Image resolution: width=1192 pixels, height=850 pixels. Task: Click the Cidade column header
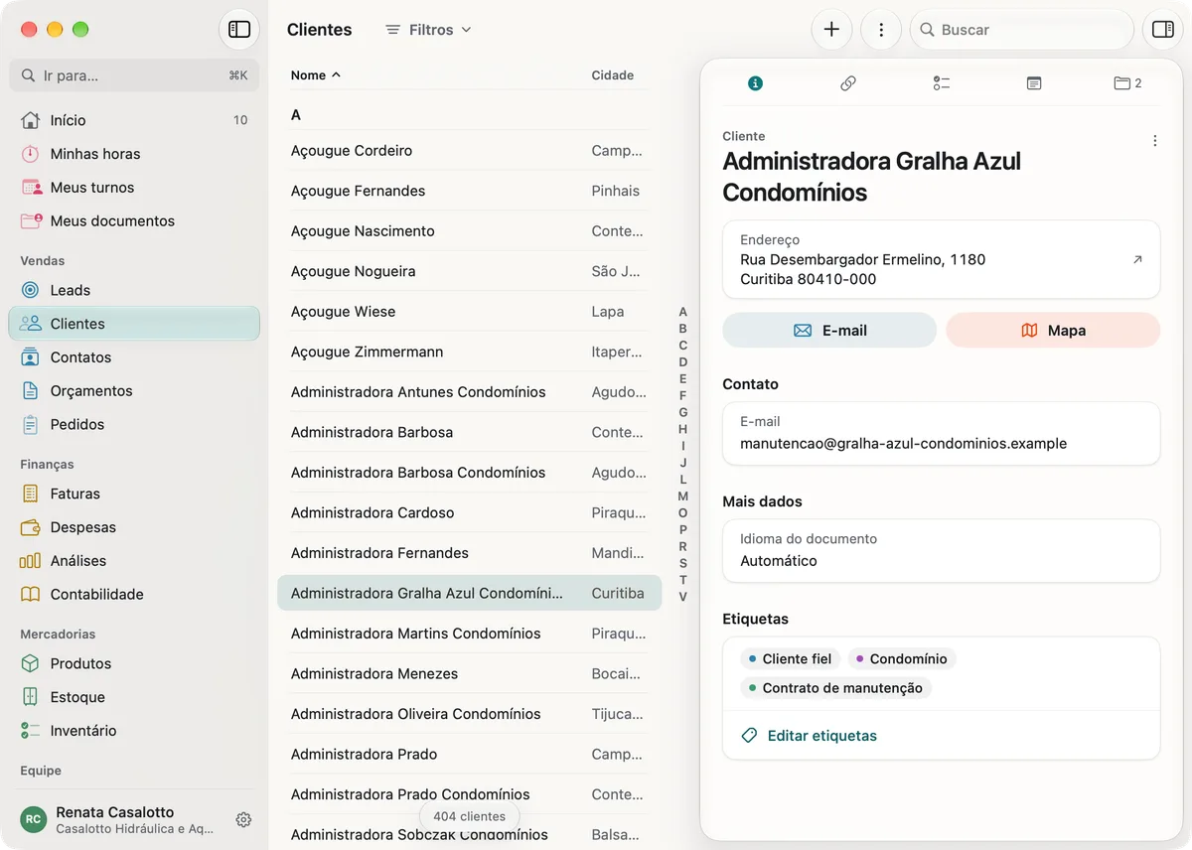click(x=612, y=75)
